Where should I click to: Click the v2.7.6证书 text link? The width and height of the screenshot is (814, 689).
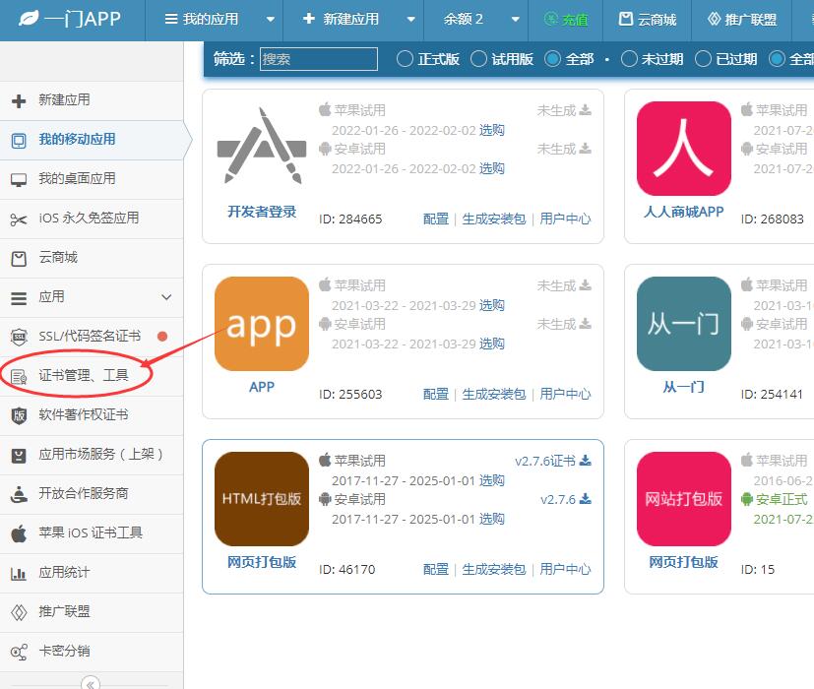(x=545, y=461)
